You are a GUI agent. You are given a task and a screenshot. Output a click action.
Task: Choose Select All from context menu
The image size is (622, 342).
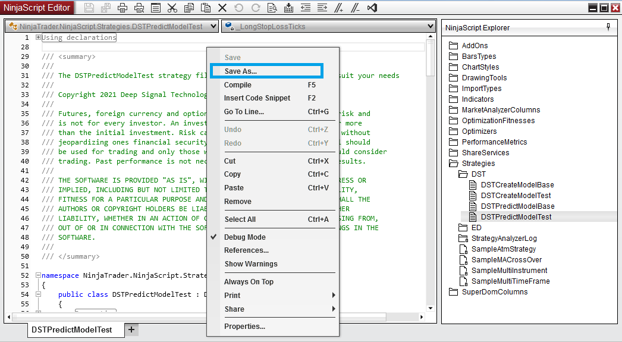[240, 219]
